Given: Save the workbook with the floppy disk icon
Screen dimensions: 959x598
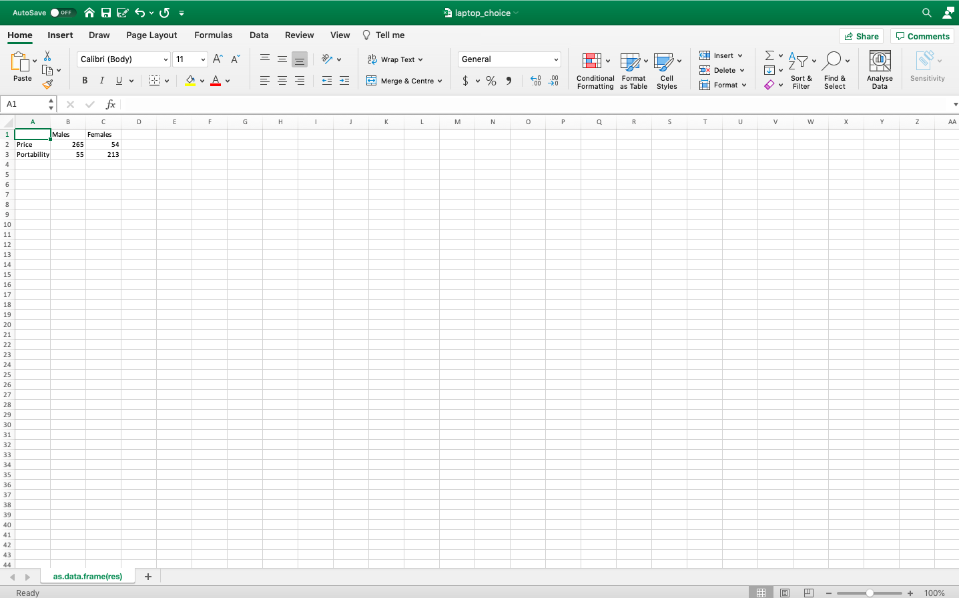Looking at the screenshot, I should click(106, 13).
